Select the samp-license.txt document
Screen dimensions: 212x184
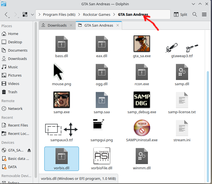[x=182, y=100]
